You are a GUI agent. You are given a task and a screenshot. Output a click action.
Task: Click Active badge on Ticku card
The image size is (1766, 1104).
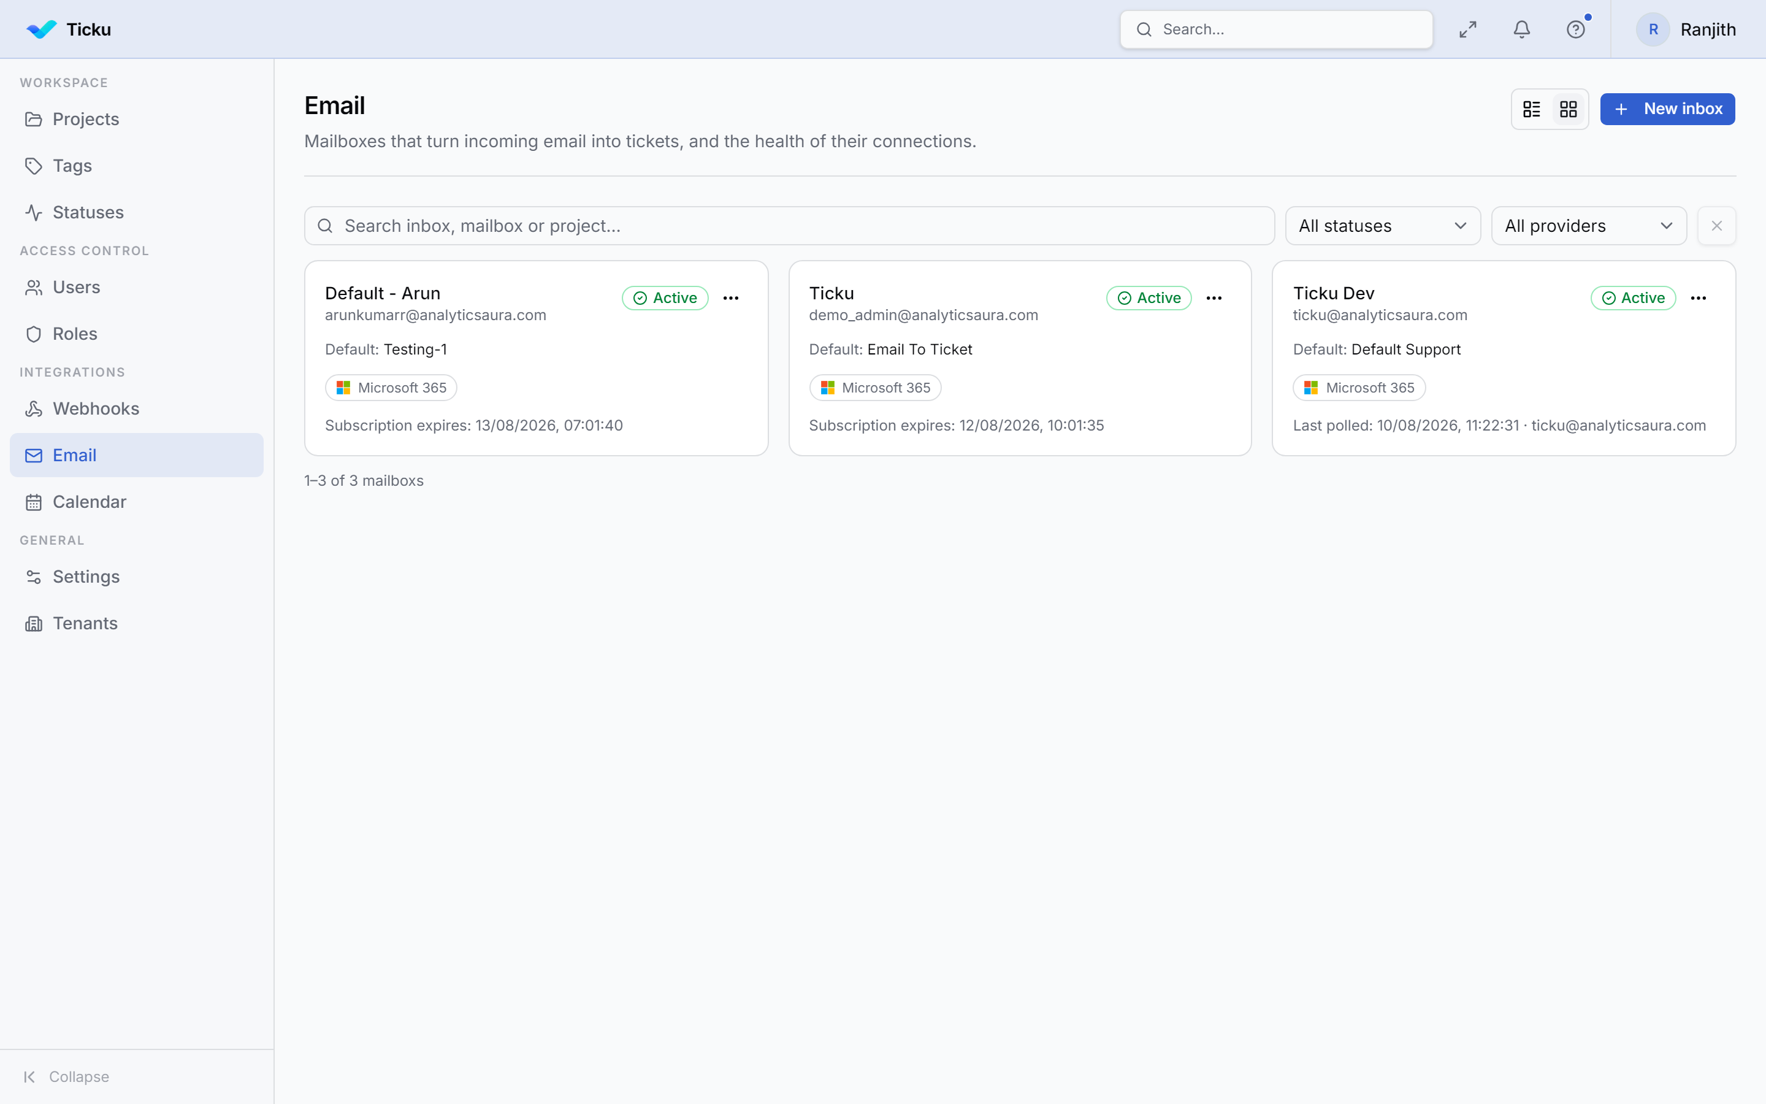[x=1149, y=298]
